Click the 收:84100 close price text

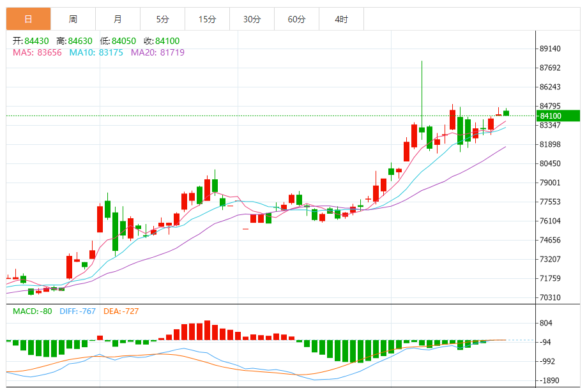click(162, 41)
